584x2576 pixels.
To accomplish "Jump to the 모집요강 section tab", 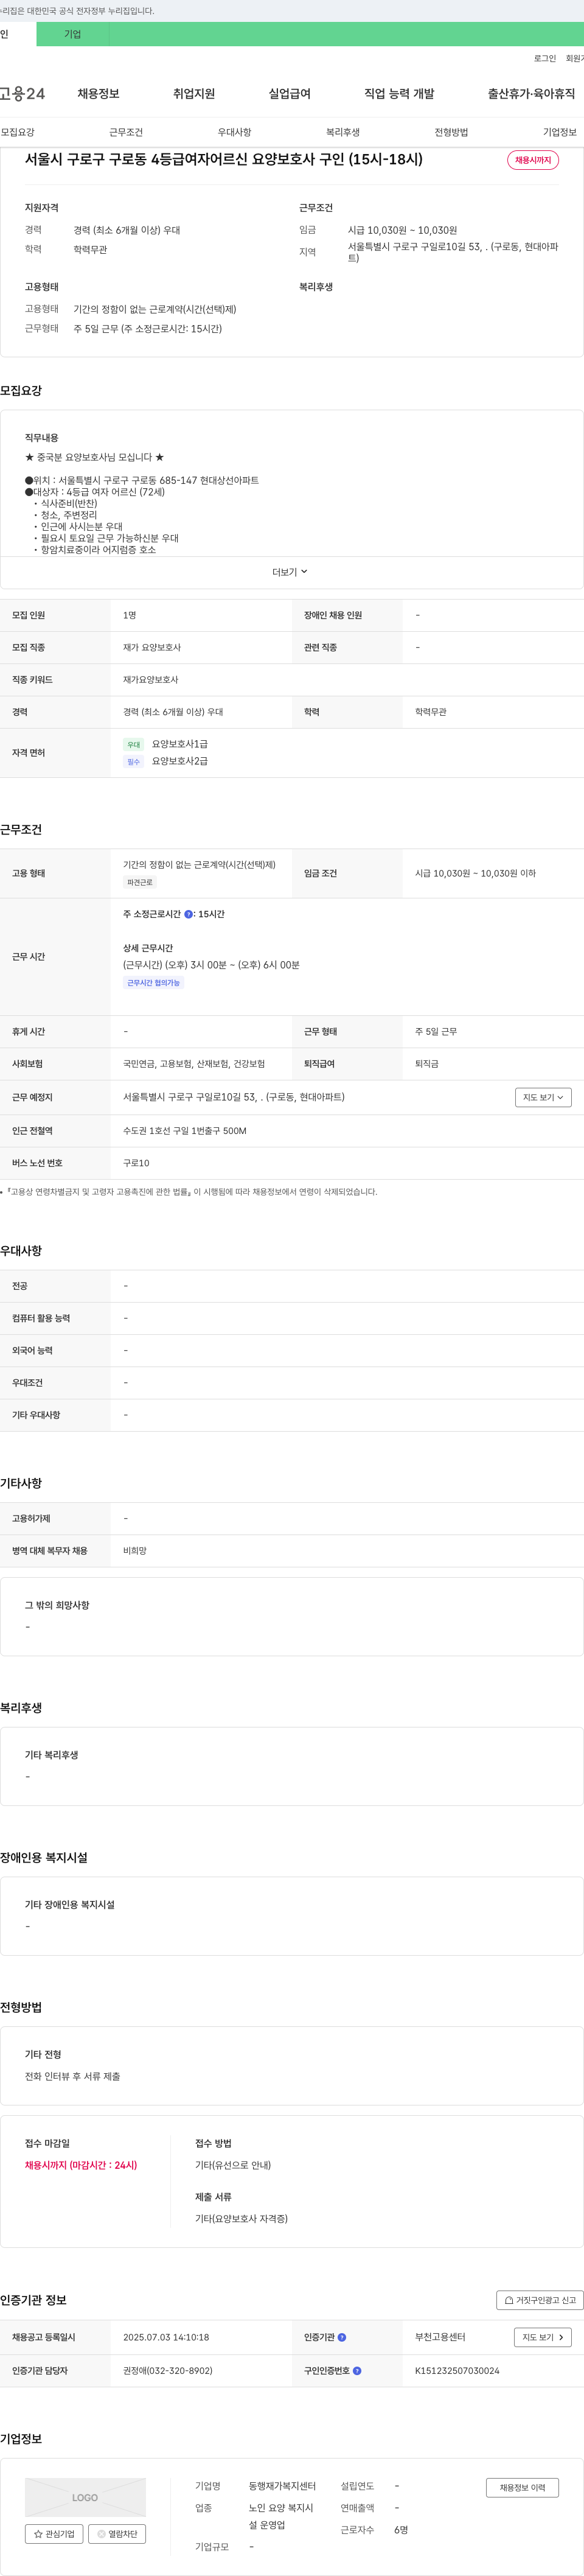I will pos(18,132).
